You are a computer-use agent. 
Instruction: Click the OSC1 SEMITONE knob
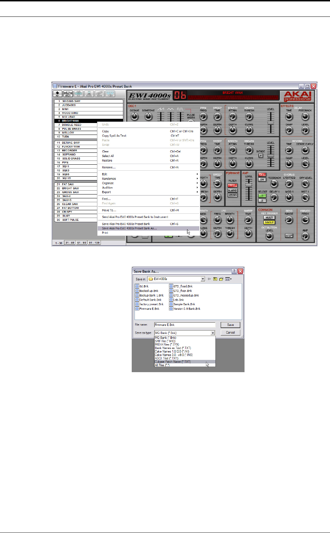tap(149, 117)
